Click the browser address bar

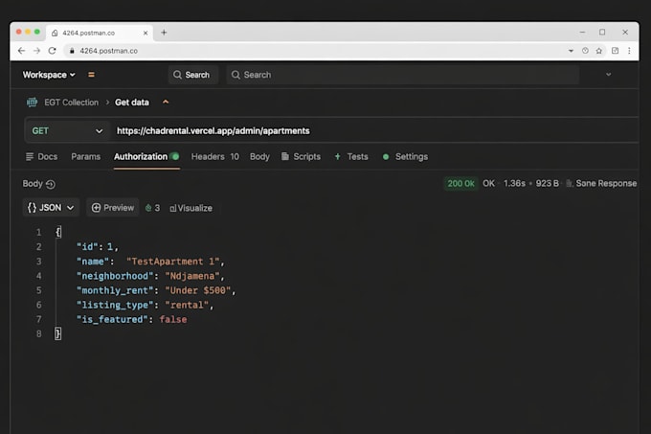point(316,51)
